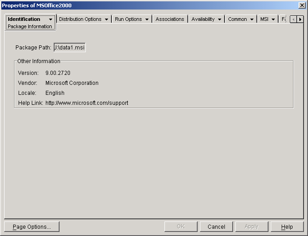Expand the Availability tab dropdown arrow
Image resolution: width=308 pixels, height=236 pixels.
219,20
